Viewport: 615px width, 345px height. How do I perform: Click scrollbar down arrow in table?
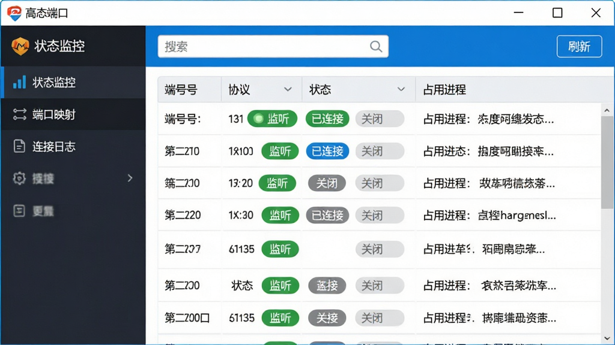click(607, 338)
